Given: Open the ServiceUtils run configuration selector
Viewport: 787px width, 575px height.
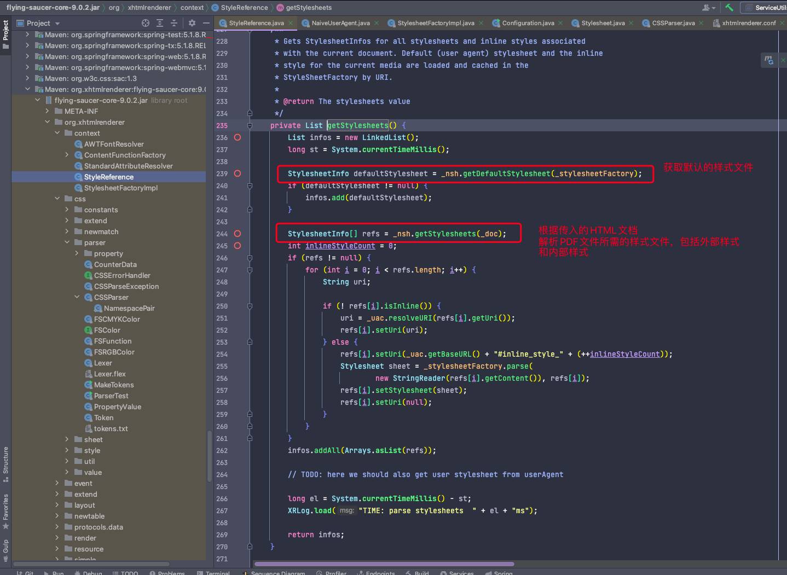Looking at the screenshot, I should point(766,8).
